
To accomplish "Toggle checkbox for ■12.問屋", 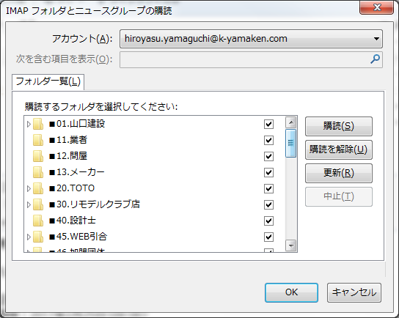I will pos(268,156).
